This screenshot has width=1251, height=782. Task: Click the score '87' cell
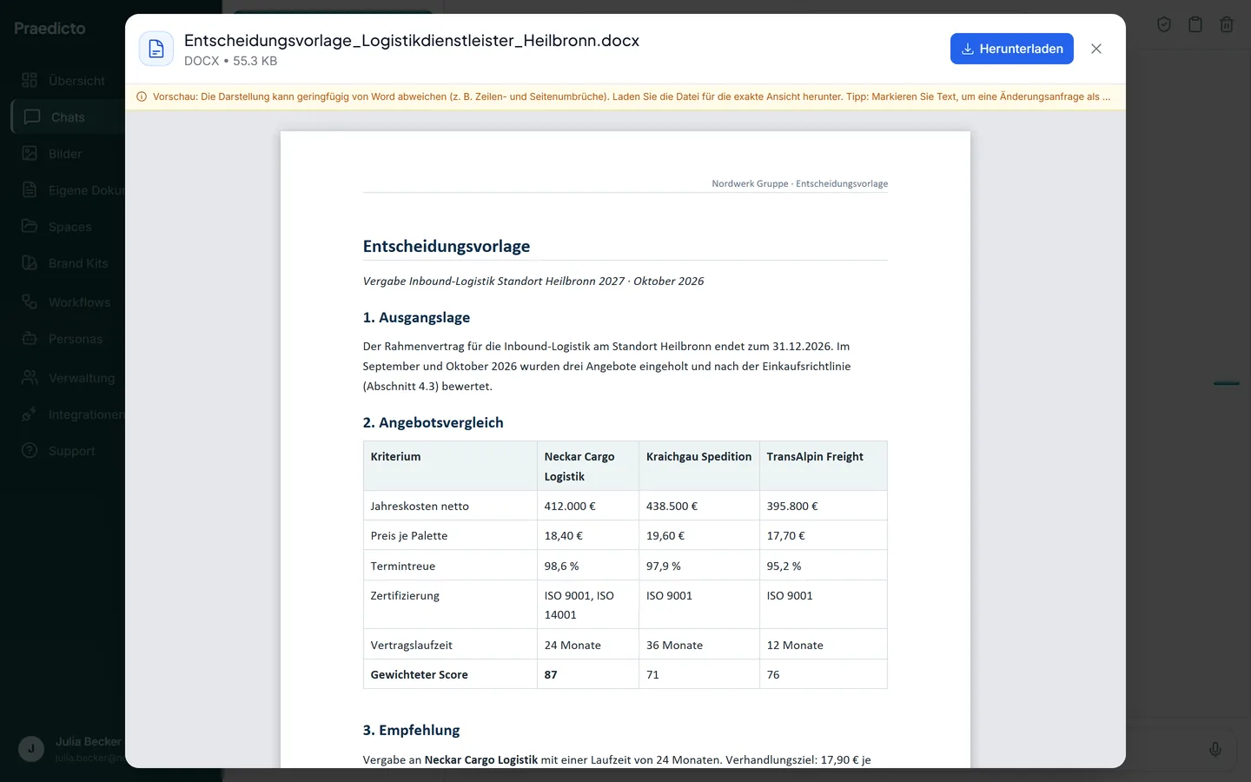pyautogui.click(x=587, y=674)
